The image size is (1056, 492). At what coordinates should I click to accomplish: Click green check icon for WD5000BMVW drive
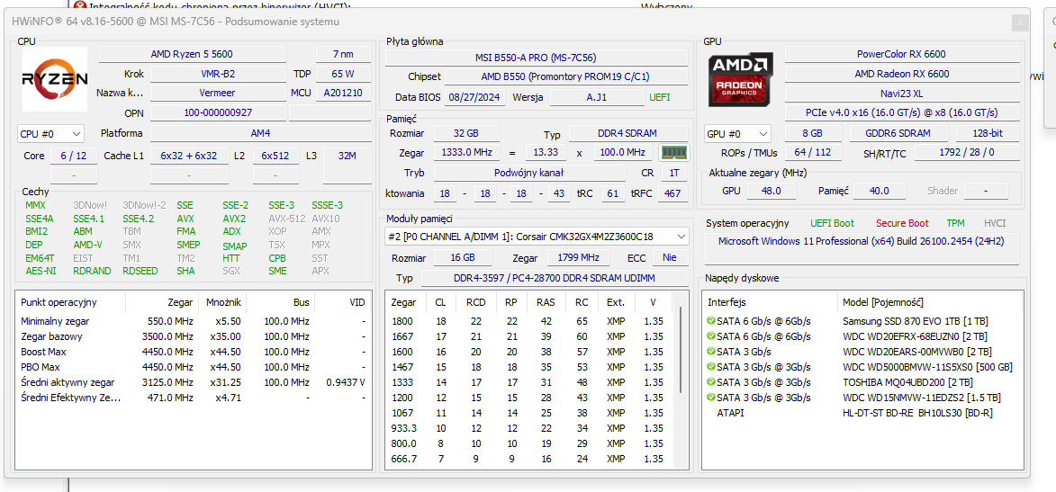[711, 367]
